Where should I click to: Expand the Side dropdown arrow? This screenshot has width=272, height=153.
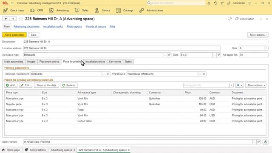point(266,48)
